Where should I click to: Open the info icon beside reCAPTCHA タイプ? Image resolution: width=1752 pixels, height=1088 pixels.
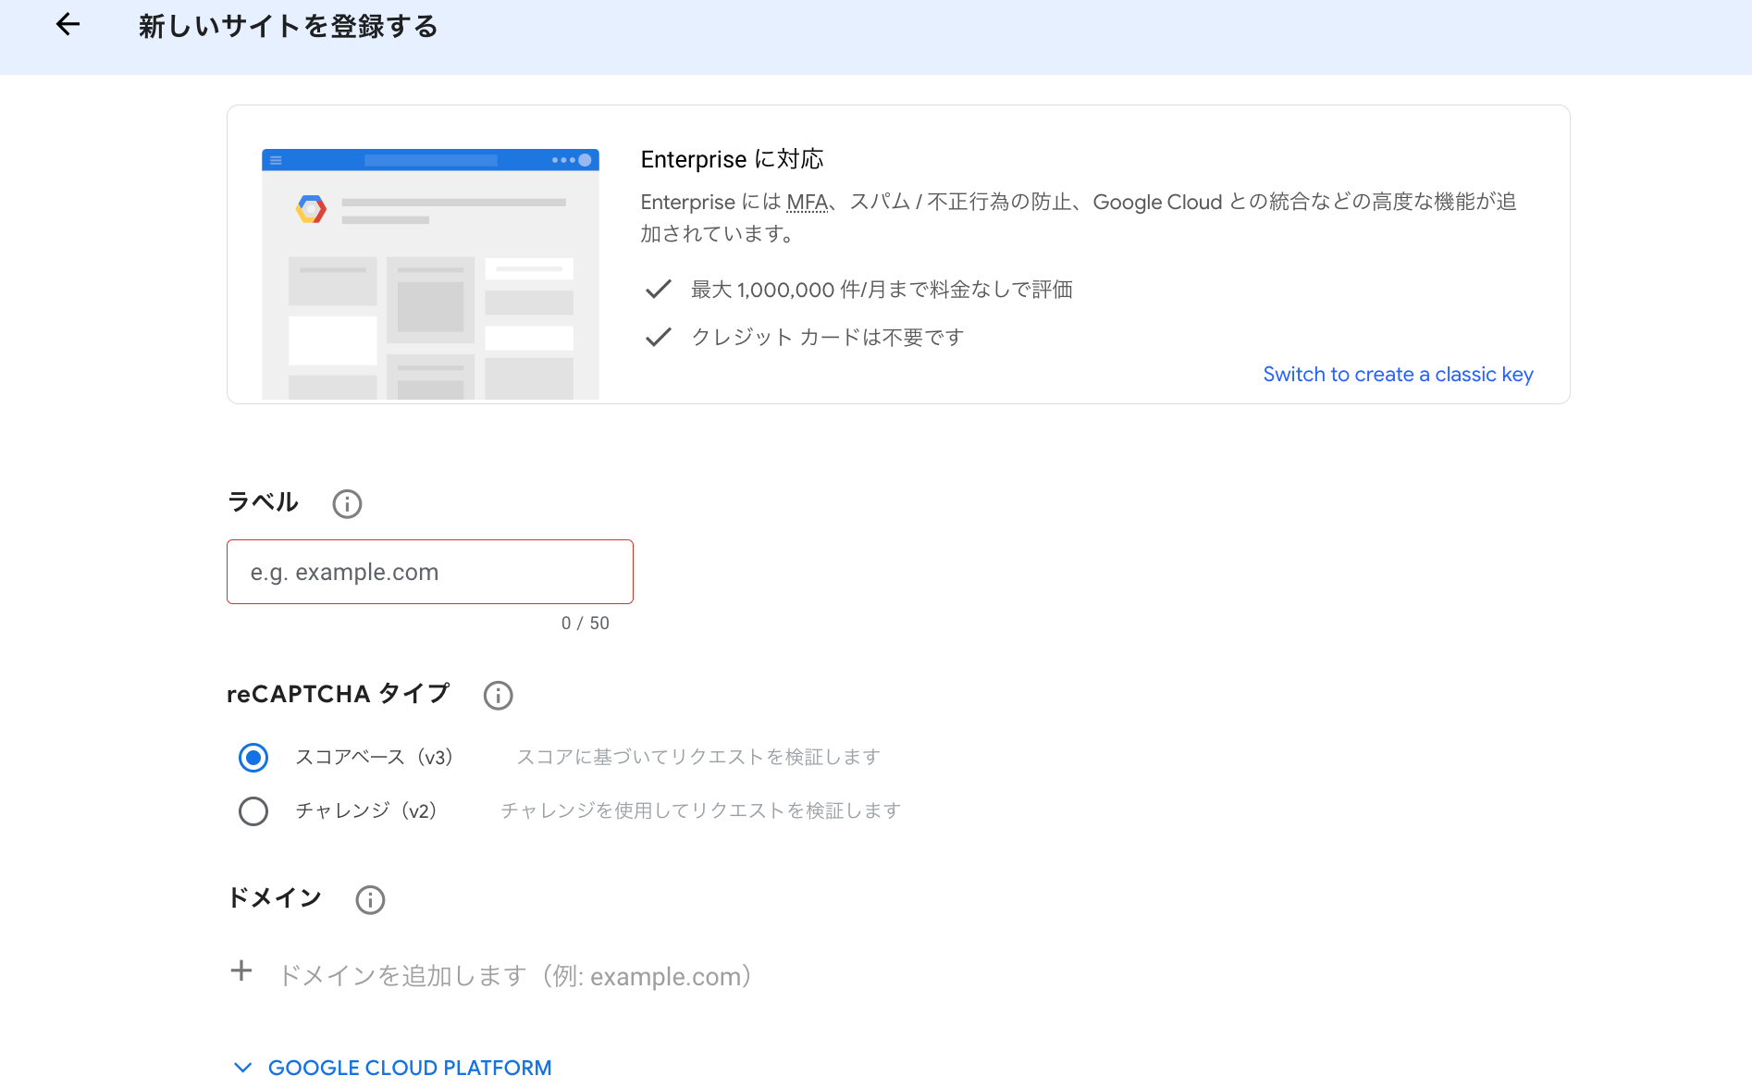(x=498, y=696)
